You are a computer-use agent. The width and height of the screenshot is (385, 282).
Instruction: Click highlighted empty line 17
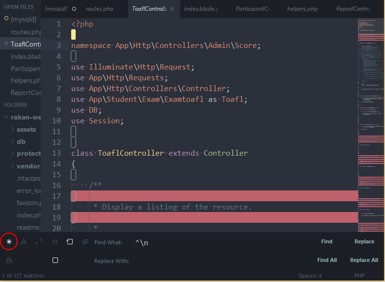click(214, 196)
